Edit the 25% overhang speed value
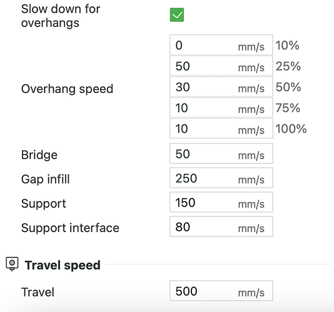This screenshot has height=312, width=334. tap(221, 66)
